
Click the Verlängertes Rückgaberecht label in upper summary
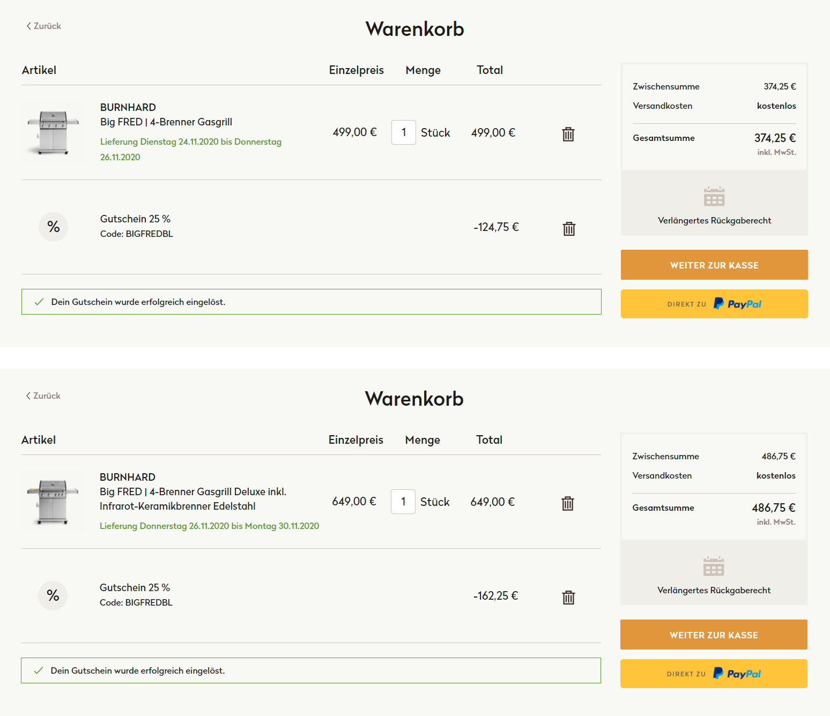714,220
